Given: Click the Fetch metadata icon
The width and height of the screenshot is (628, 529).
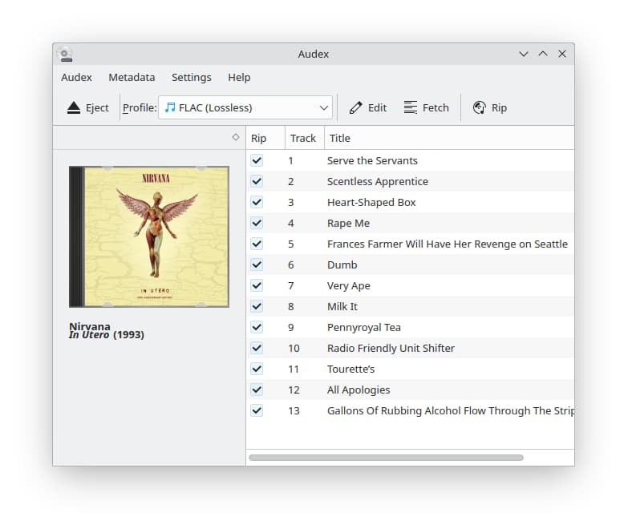Looking at the screenshot, I should [x=411, y=108].
